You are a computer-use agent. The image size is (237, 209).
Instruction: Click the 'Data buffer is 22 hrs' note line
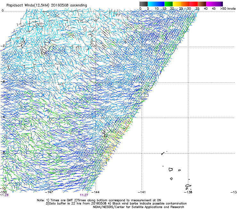coord(116,204)
